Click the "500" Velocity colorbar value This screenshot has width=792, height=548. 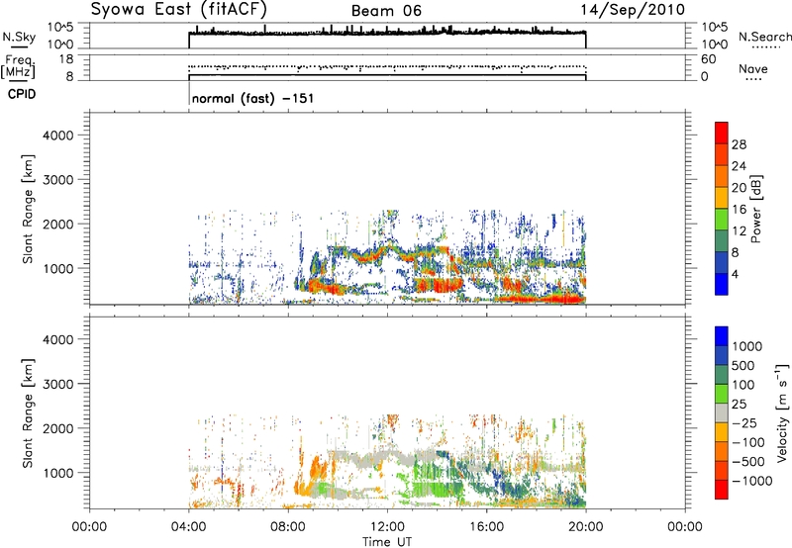pyautogui.click(x=744, y=365)
